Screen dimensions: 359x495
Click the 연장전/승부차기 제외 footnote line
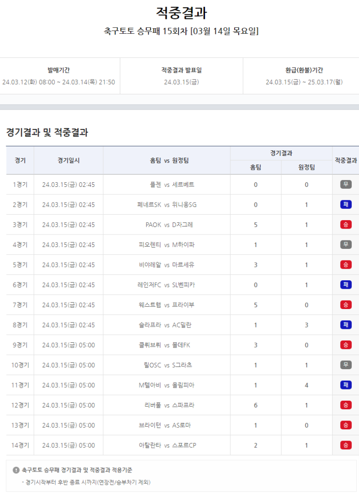pos(86,482)
